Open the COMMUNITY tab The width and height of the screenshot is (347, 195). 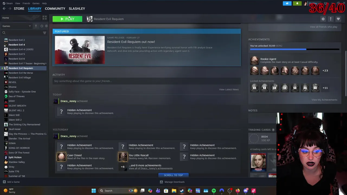(55, 9)
